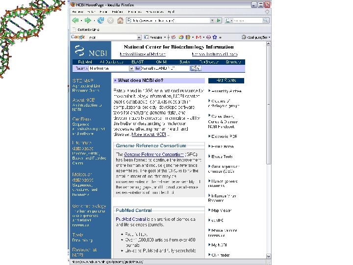The image size is (353, 265).
Task: Click the search magnifier icon in toolbar
Action: [265, 20]
